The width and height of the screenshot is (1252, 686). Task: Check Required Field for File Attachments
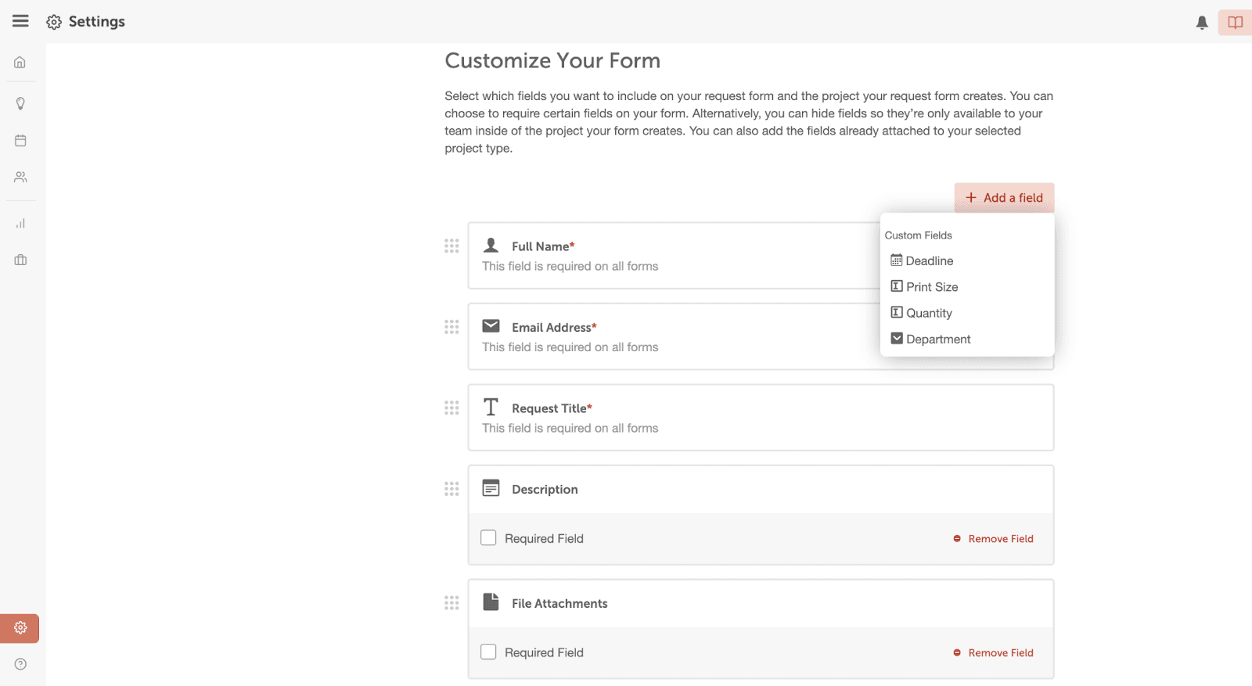[x=488, y=652]
